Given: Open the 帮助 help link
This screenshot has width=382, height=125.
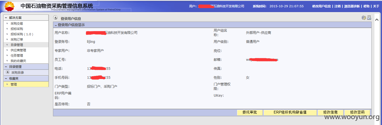Looking at the screenshot, I should click(366, 6).
